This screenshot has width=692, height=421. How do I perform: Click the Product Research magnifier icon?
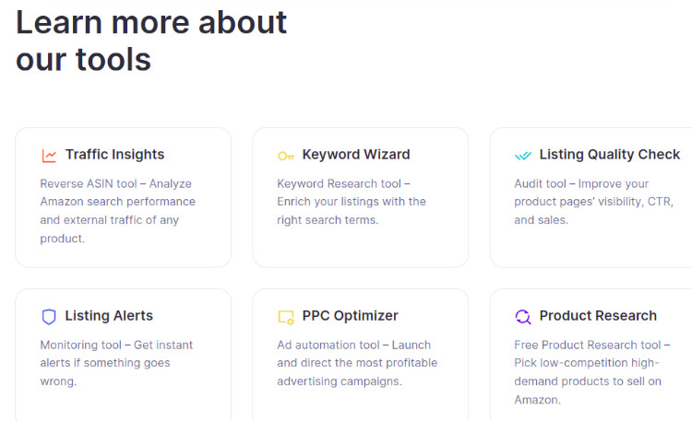(523, 317)
